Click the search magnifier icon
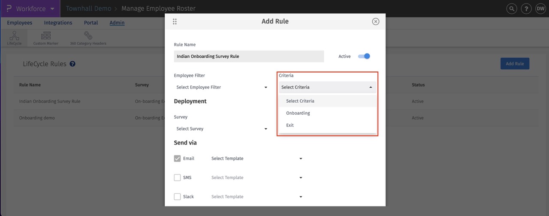The image size is (549, 216). pos(511,9)
